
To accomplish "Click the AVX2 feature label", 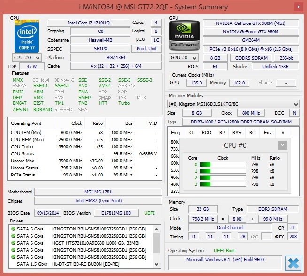I will pyautogui.click(x=104, y=86).
